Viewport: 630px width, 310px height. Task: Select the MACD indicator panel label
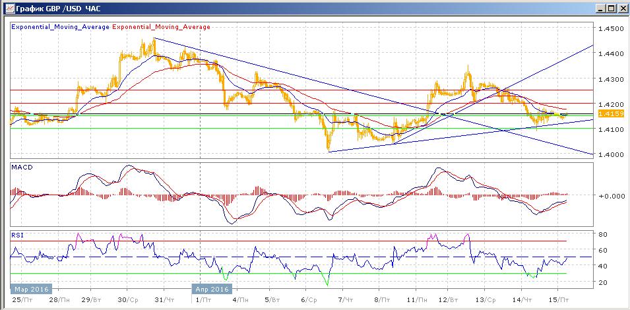coord(22,168)
